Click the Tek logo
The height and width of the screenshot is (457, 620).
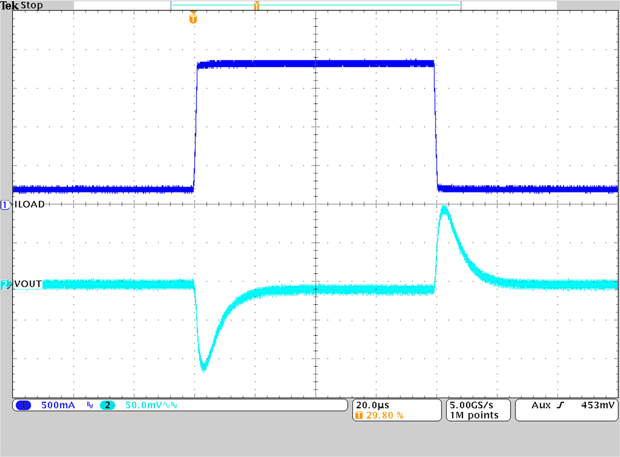[10, 5]
